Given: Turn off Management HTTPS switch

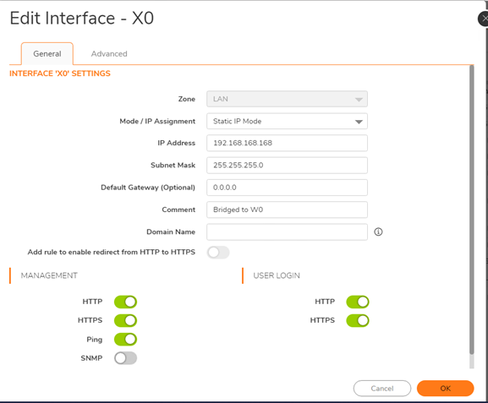Looking at the screenshot, I should (x=125, y=320).
